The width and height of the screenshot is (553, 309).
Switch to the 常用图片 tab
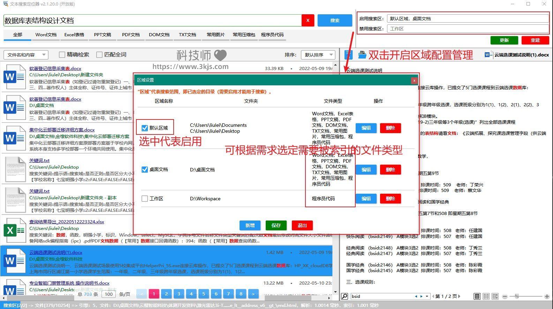click(x=216, y=35)
